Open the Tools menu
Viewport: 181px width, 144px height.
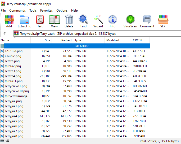[x=33, y=11]
